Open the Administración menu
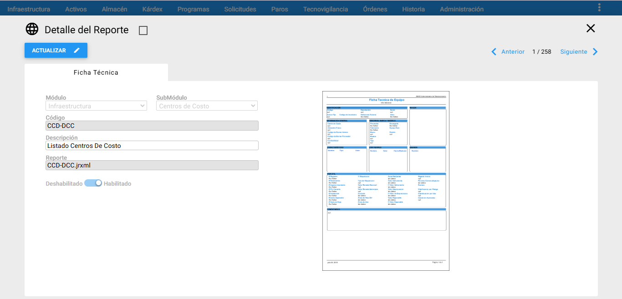Image resolution: width=622 pixels, height=299 pixels. tap(462, 9)
